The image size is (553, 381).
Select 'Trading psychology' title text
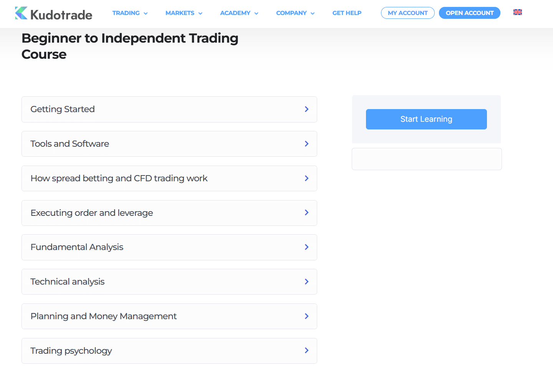(x=71, y=351)
